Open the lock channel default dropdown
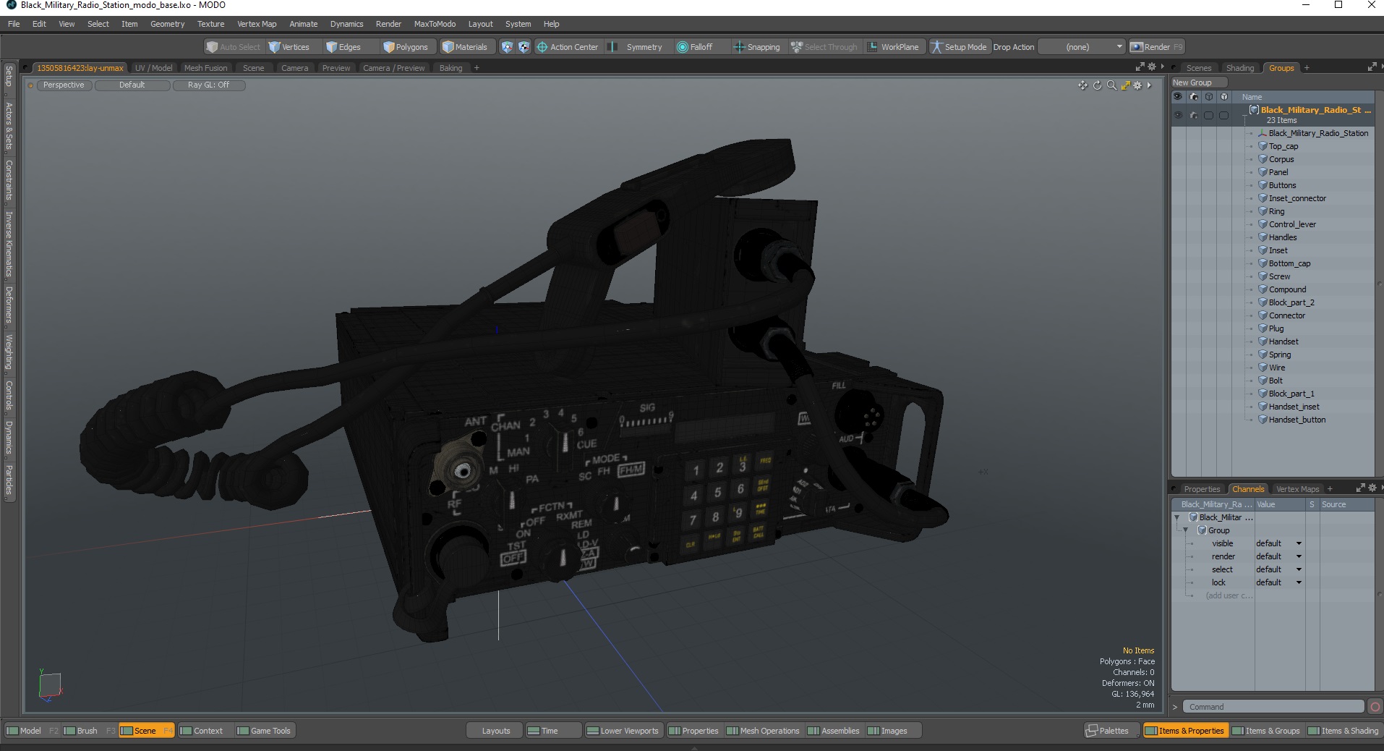Image resolution: width=1384 pixels, height=751 pixels. coord(1279,582)
